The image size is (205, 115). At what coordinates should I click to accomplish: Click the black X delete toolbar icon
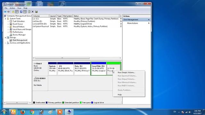[33, 12]
